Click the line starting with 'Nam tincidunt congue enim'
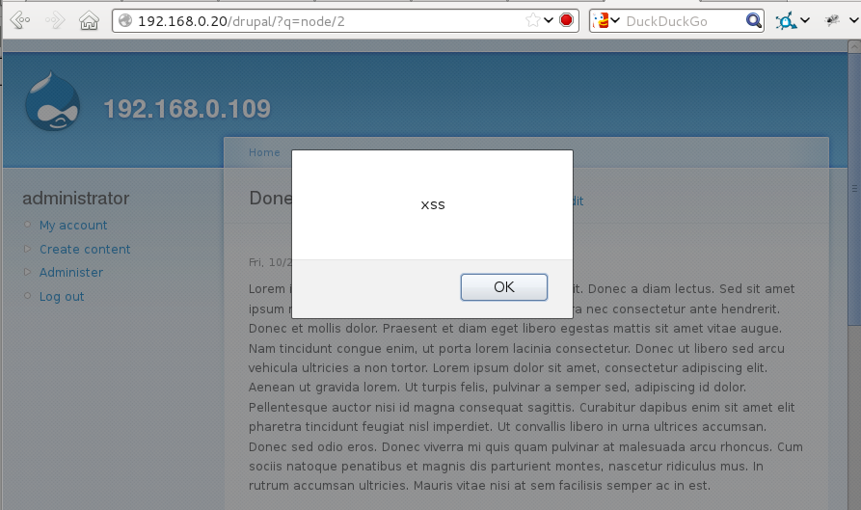861x510 pixels. [516, 349]
